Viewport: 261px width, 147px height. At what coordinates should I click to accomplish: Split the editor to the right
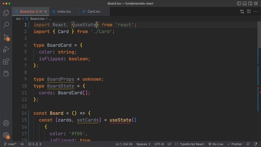(x=249, y=11)
